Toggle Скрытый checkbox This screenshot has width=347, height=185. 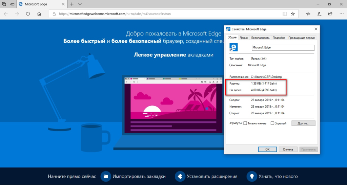272,123
